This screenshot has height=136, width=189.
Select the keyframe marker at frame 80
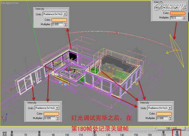(39, 132)
